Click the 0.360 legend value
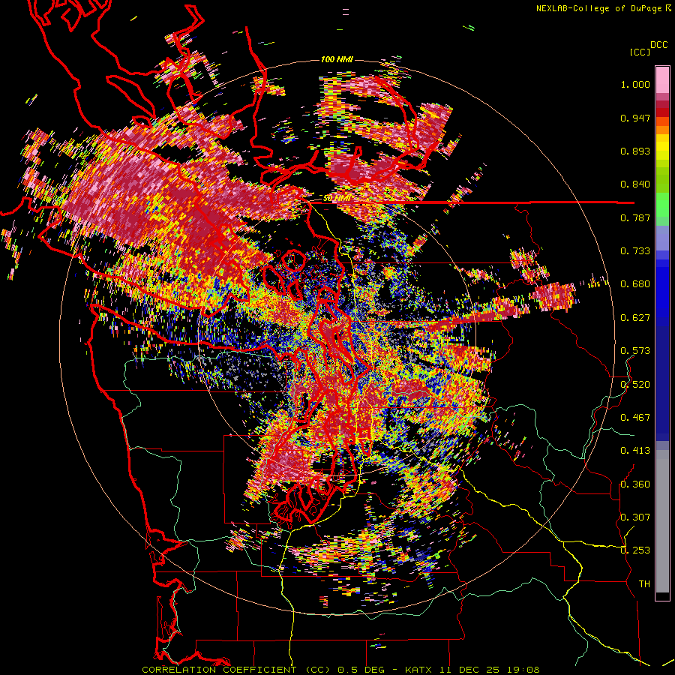675x675 pixels. point(635,484)
